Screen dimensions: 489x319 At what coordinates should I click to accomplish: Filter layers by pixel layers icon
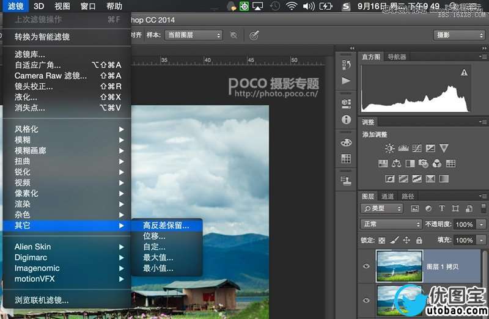click(415, 208)
